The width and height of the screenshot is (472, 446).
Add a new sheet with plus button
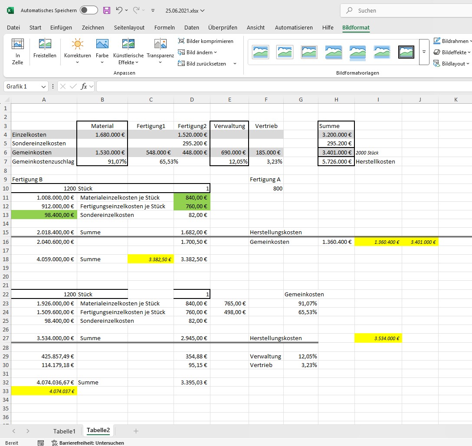[x=136, y=431]
